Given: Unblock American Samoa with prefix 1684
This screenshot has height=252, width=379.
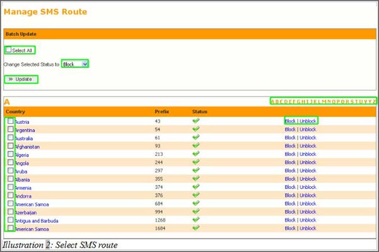Looking at the screenshot, I should (x=308, y=228).
